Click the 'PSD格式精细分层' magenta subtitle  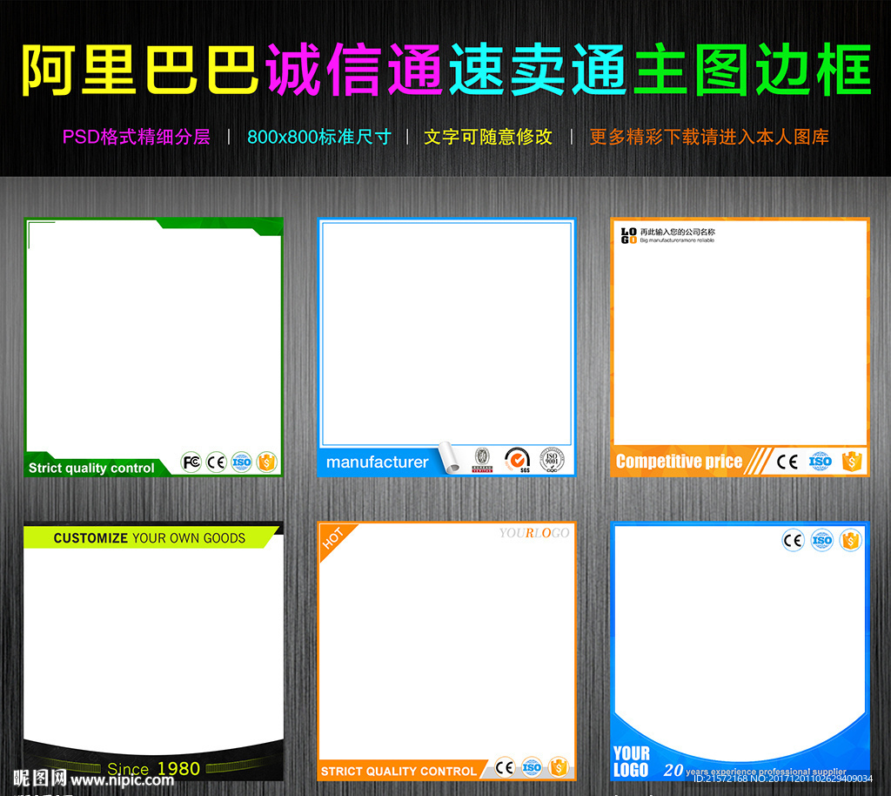pyautogui.click(x=137, y=137)
